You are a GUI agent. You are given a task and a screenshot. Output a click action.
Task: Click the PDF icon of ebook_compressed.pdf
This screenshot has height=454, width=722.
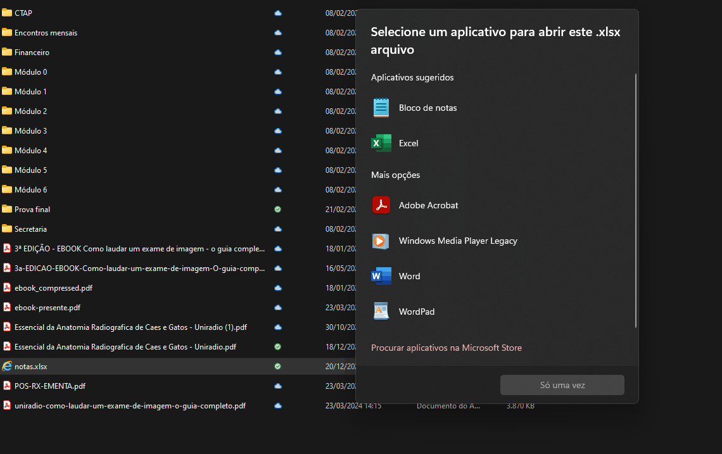[7, 287]
